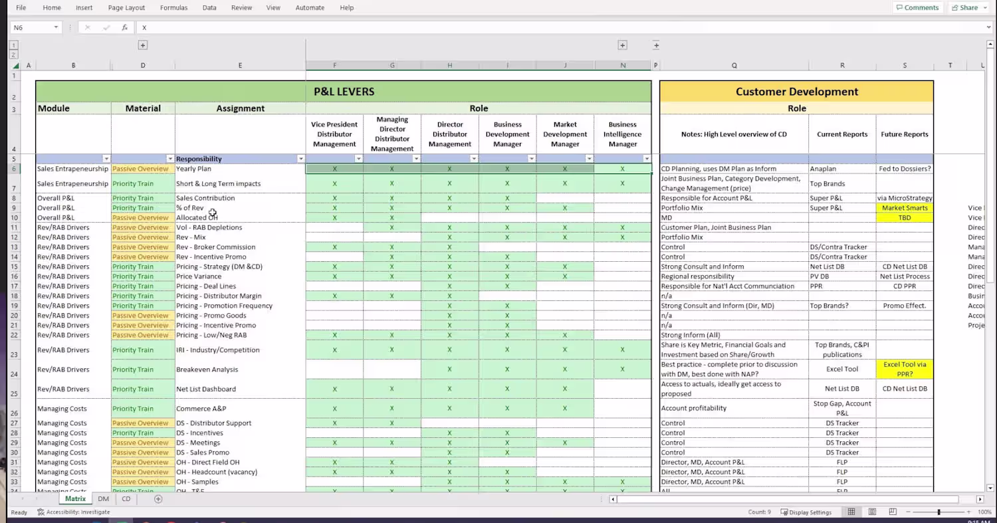Open the View ribbon tab
This screenshot has width=997, height=523.
click(273, 8)
